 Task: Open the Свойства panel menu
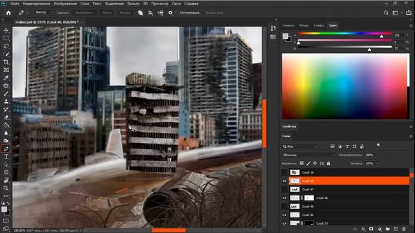pyautogui.click(x=410, y=127)
